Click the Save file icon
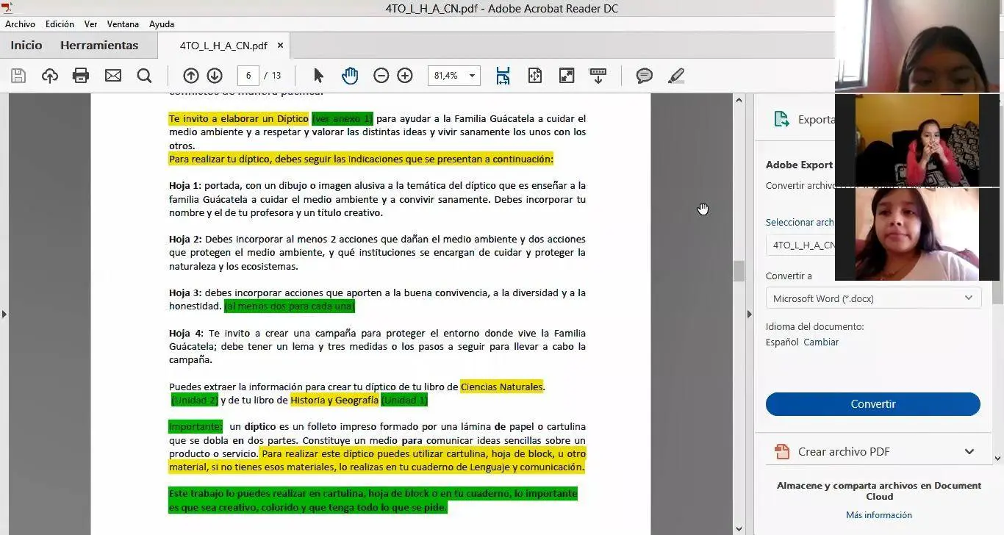The width and height of the screenshot is (1004, 535). click(18, 76)
